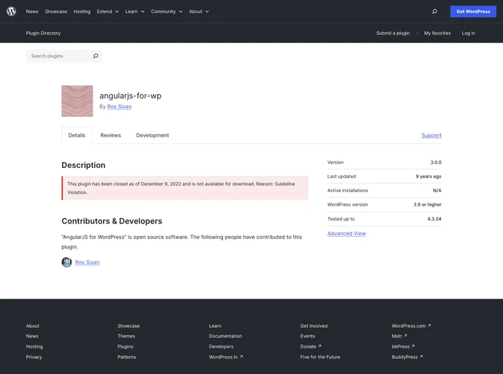Open footer Get Involved link
Screen dimensions: 503x374
[x=314, y=326]
